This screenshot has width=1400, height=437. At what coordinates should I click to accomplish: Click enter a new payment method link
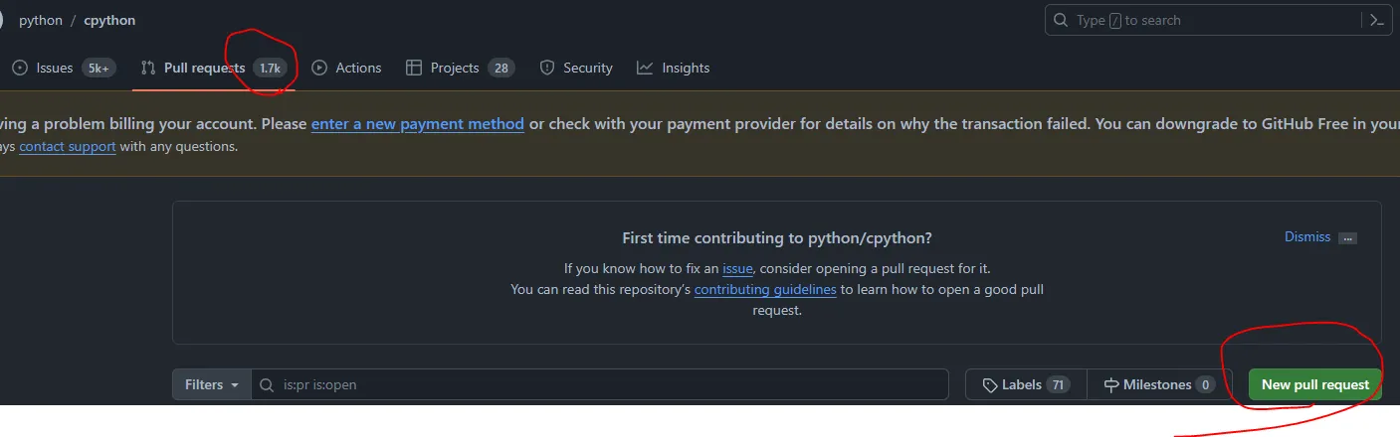[418, 124]
